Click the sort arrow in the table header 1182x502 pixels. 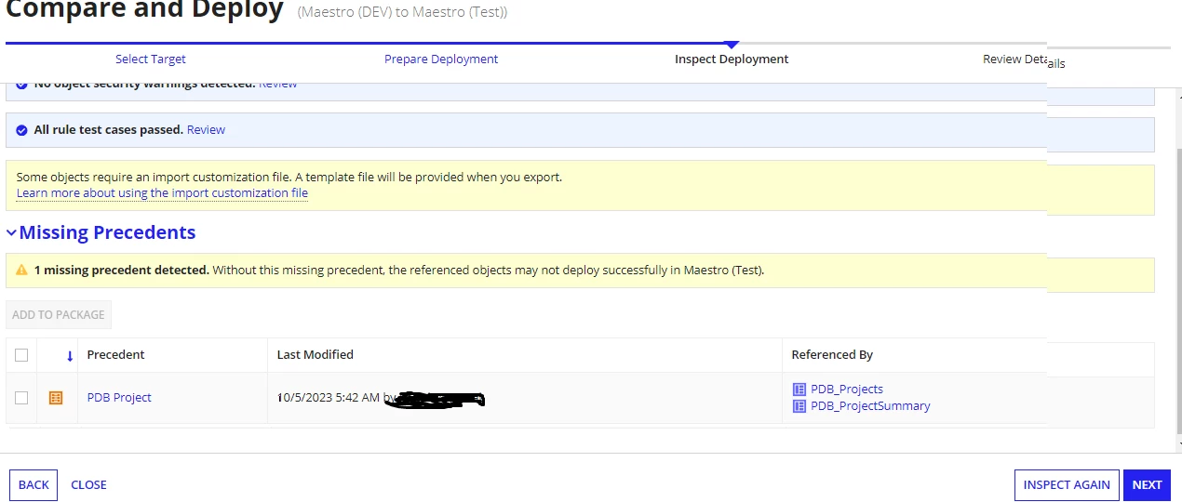click(x=70, y=356)
